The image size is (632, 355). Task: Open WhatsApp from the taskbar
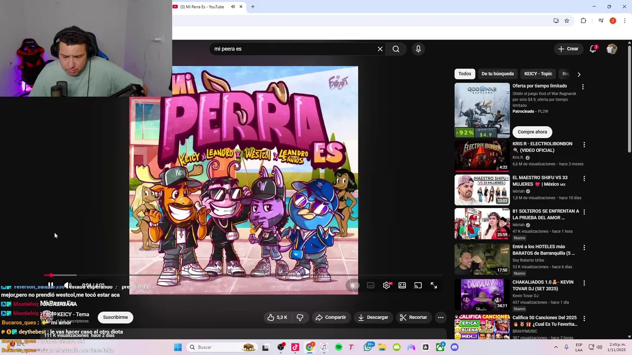(368, 348)
